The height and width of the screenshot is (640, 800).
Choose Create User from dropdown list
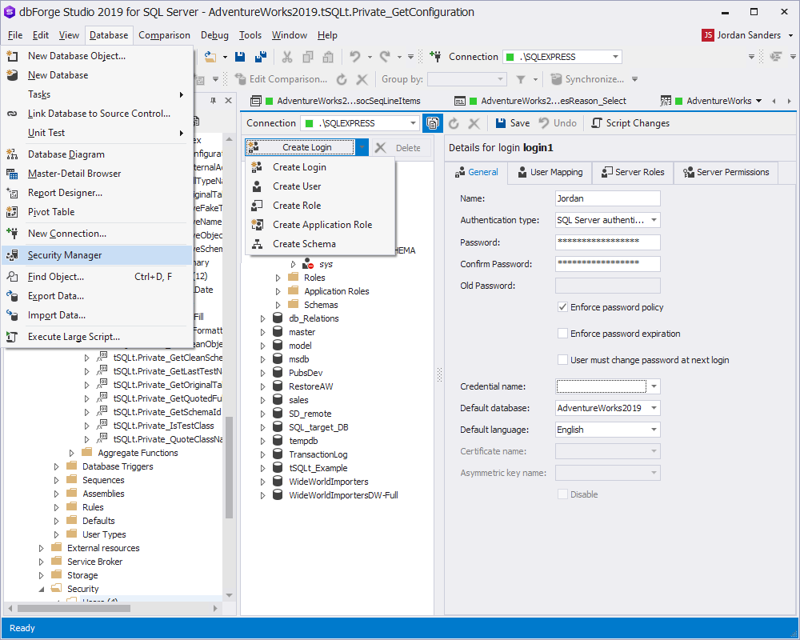(321, 186)
